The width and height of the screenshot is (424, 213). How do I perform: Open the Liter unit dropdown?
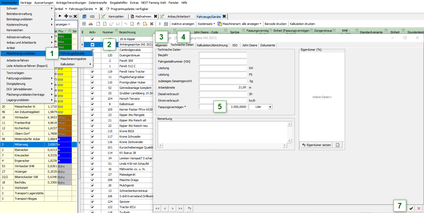coord(270,107)
